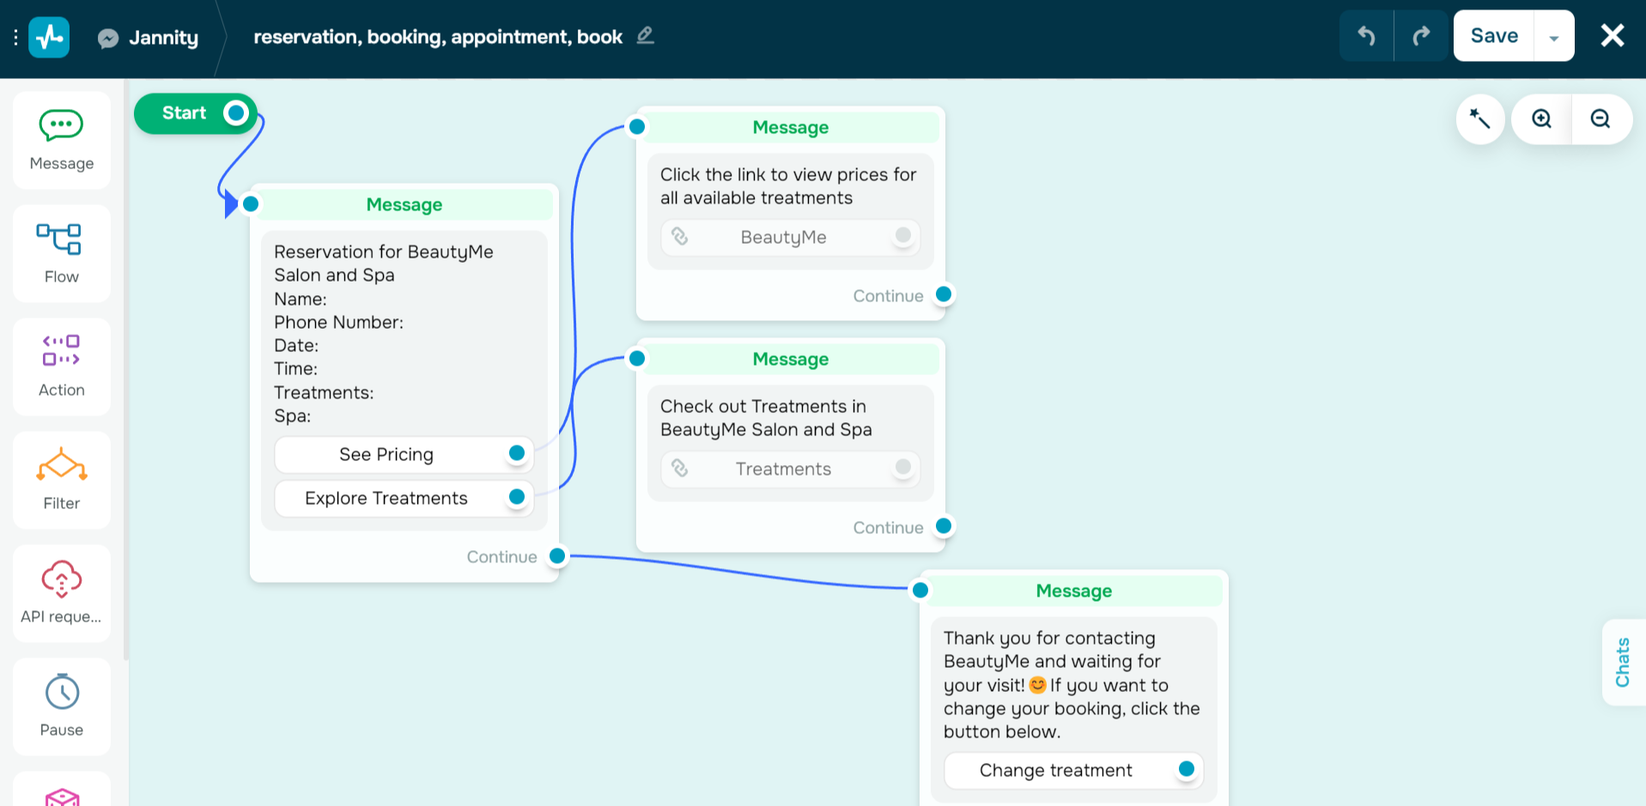Save the chatbot flow
Image resolution: width=1646 pixels, height=806 pixels.
[x=1494, y=36]
